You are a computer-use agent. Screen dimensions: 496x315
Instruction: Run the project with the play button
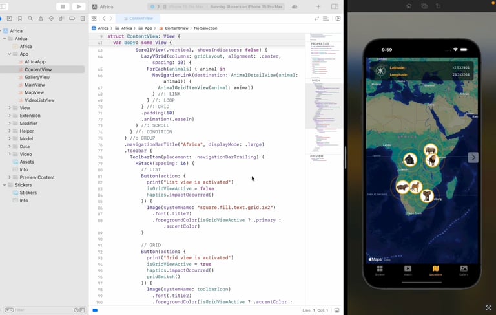tap(79, 6)
